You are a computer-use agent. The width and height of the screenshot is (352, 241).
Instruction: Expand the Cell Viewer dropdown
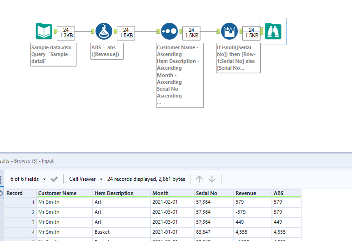click(85, 179)
